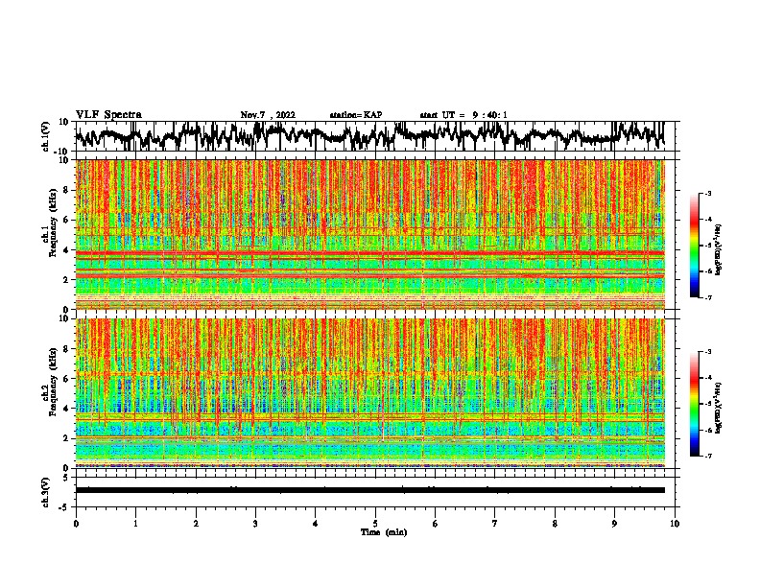
Task: Click time axis tick label "8"
Action: click(555, 524)
